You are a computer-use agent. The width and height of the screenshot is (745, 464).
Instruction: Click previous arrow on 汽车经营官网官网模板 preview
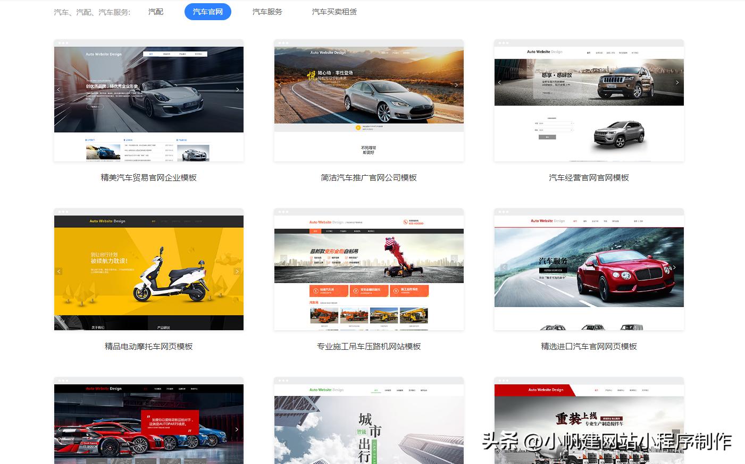(499, 82)
